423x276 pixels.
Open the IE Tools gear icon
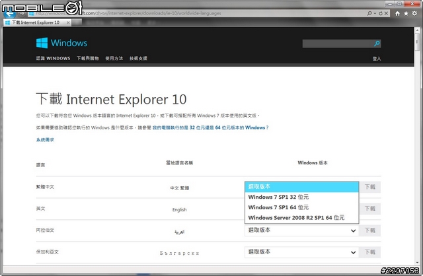click(414, 13)
